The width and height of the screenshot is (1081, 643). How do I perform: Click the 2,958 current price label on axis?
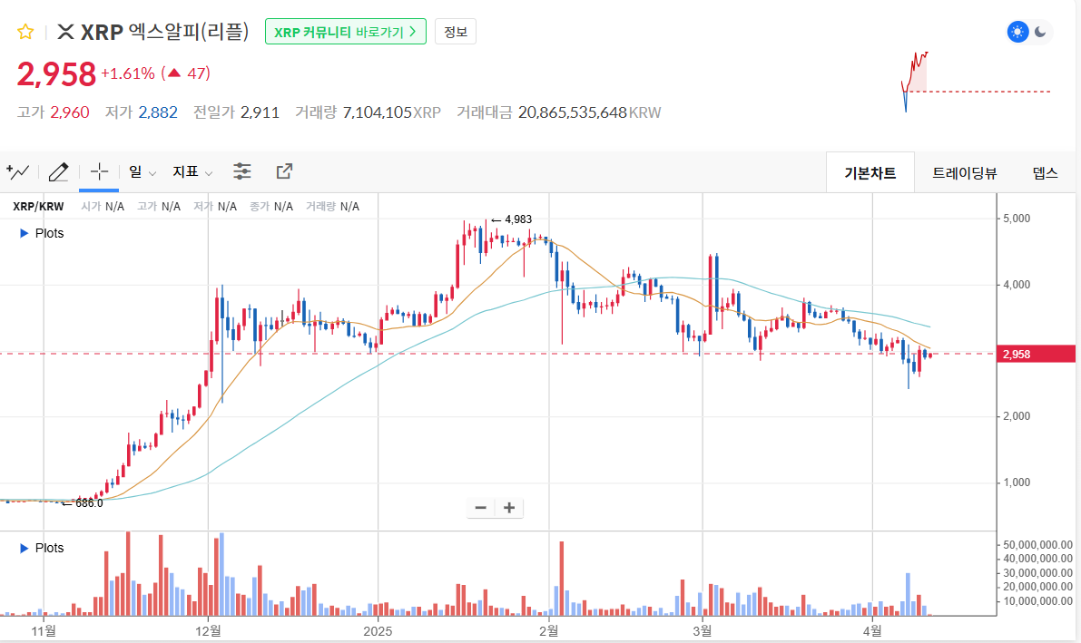point(1036,355)
